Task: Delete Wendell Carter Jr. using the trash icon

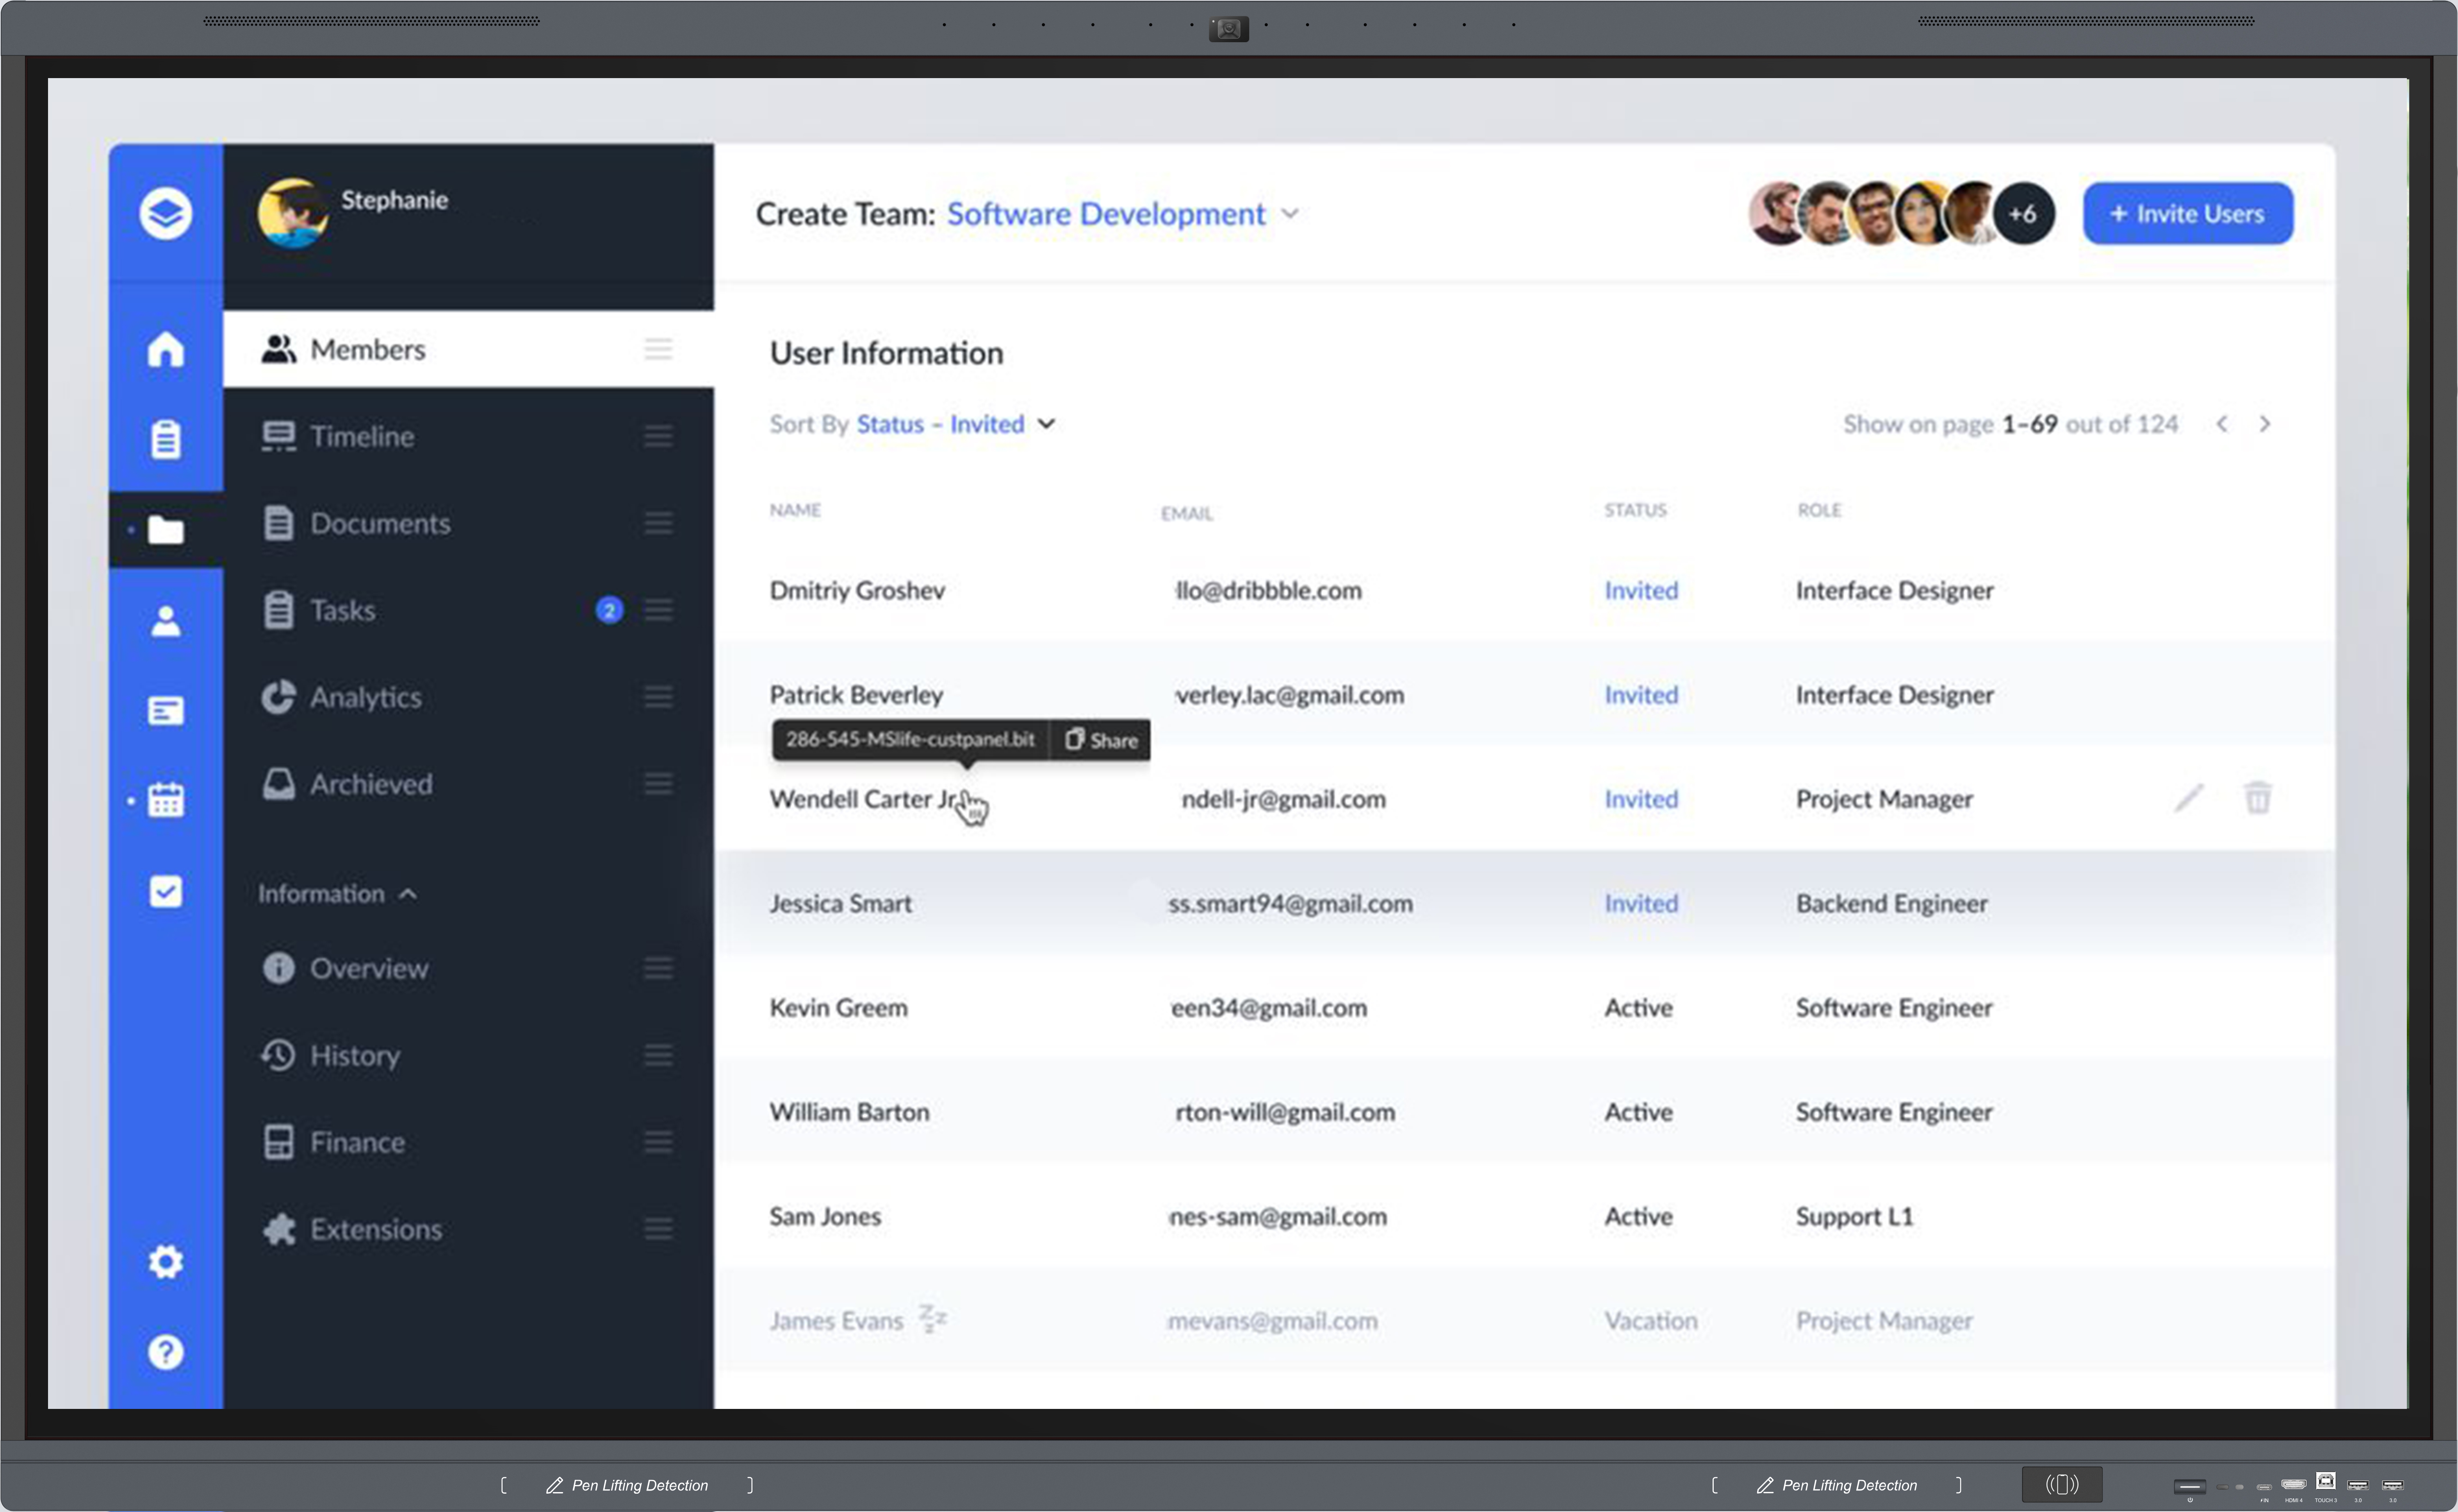Action: click(x=2258, y=798)
